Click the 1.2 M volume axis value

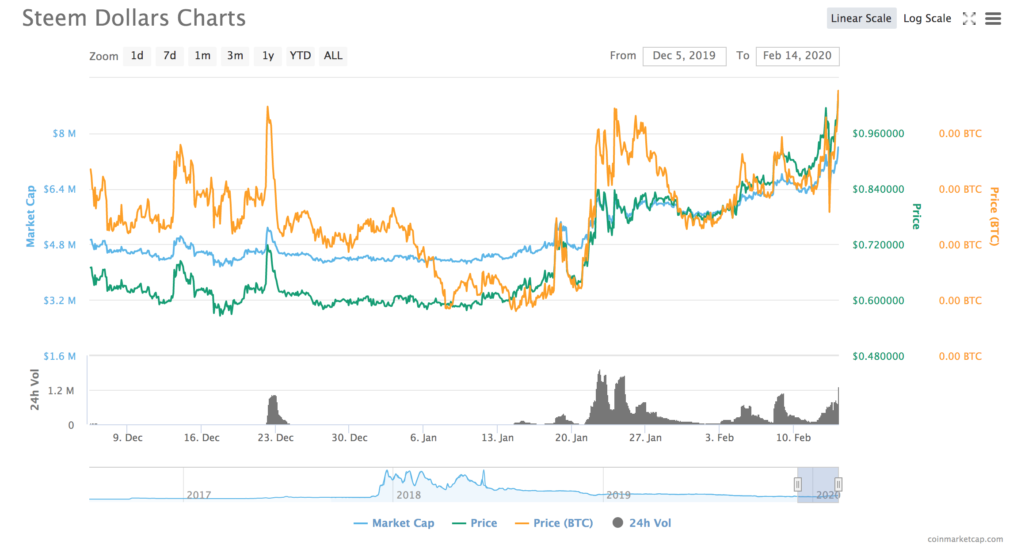click(61, 391)
